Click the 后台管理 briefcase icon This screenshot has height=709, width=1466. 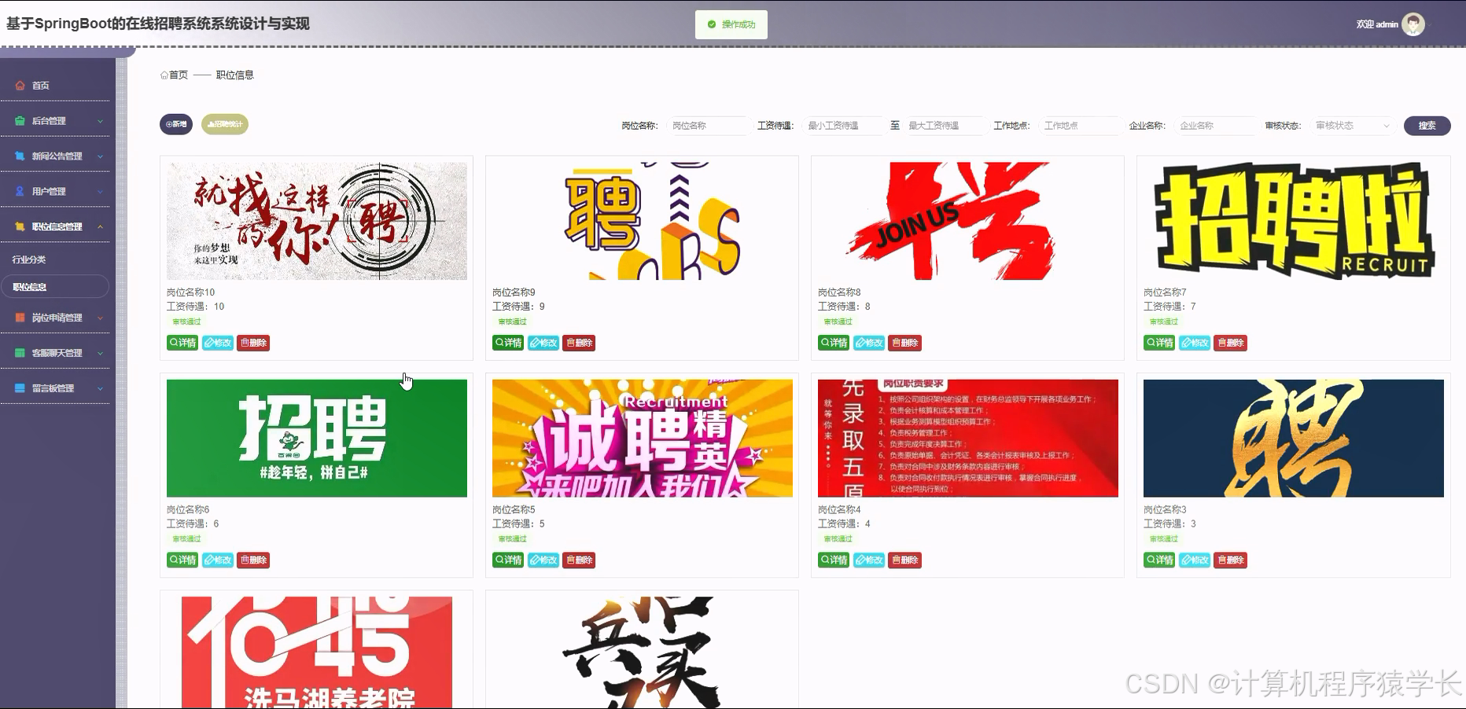point(20,120)
